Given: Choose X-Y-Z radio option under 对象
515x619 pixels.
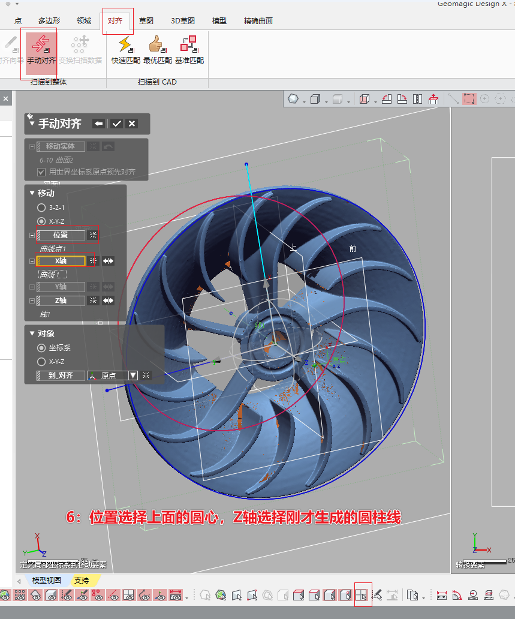Looking at the screenshot, I should coord(41,362).
